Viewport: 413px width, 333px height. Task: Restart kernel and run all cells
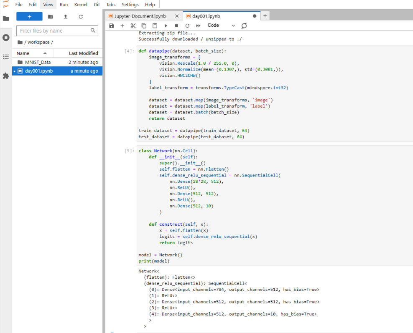coord(198,25)
